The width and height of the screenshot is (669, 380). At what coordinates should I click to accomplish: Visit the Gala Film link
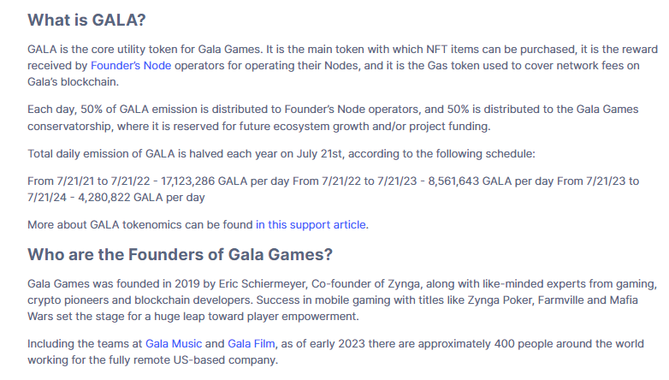pos(252,344)
